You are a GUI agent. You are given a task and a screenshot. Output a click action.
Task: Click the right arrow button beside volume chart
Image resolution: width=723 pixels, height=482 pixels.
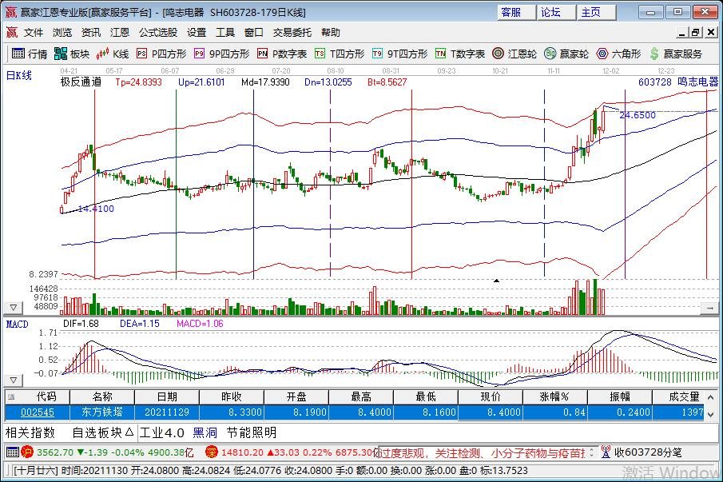709,308
